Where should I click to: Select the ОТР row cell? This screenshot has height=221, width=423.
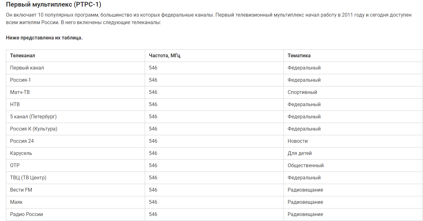click(76, 166)
